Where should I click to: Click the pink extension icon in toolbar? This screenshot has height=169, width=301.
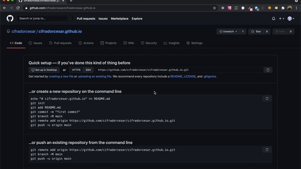(x=230, y=8)
